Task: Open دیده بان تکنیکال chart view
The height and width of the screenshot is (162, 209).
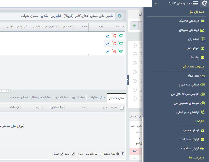Action: [192, 30]
